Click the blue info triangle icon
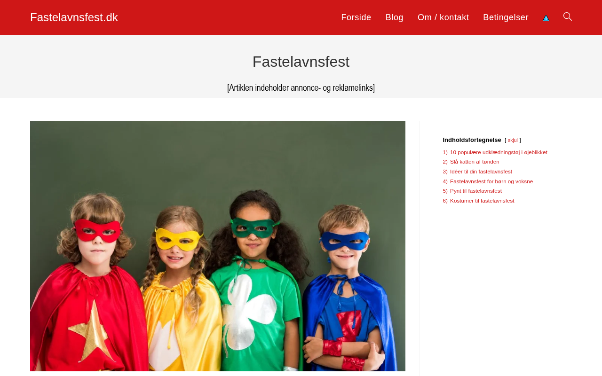The height and width of the screenshot is (376, 602). 546,18
